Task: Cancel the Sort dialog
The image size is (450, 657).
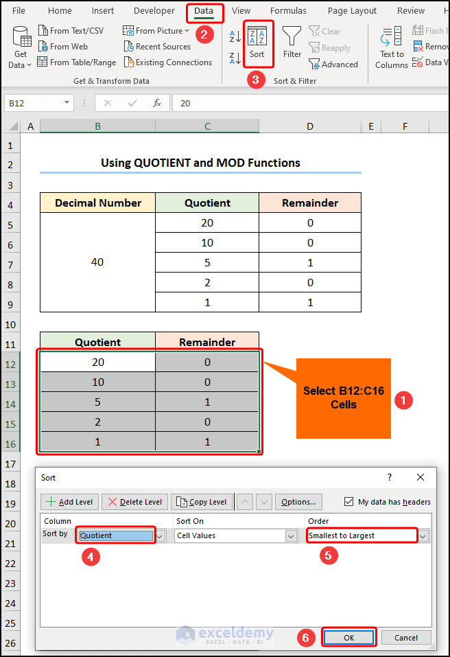Action: [x=406, y=638]
